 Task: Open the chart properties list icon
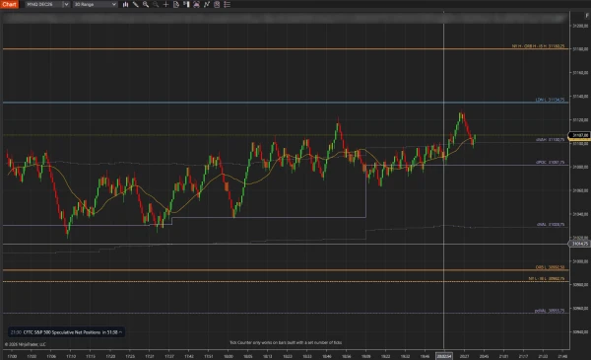tap(227, 5)
